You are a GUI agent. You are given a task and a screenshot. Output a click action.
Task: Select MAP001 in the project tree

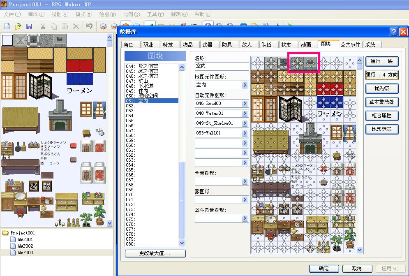tap(25, 239)
